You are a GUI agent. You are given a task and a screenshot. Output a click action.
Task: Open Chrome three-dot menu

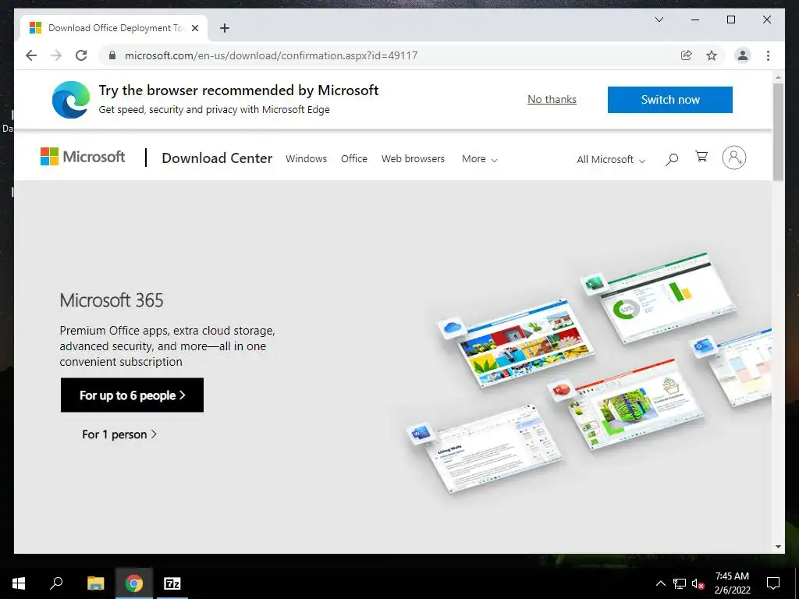pos(768,55)
